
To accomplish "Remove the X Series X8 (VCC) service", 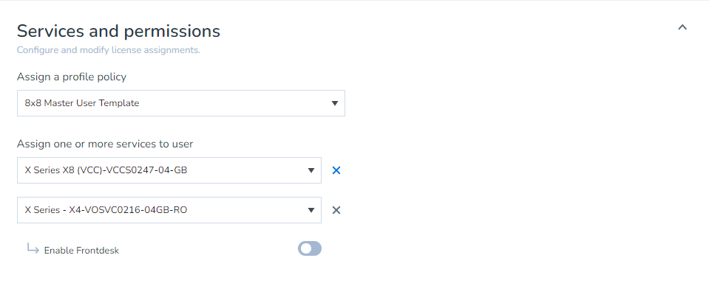I will pos(336,170).
